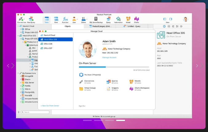
Task: Go to the previous slide arrow
Action: (8, 66)
